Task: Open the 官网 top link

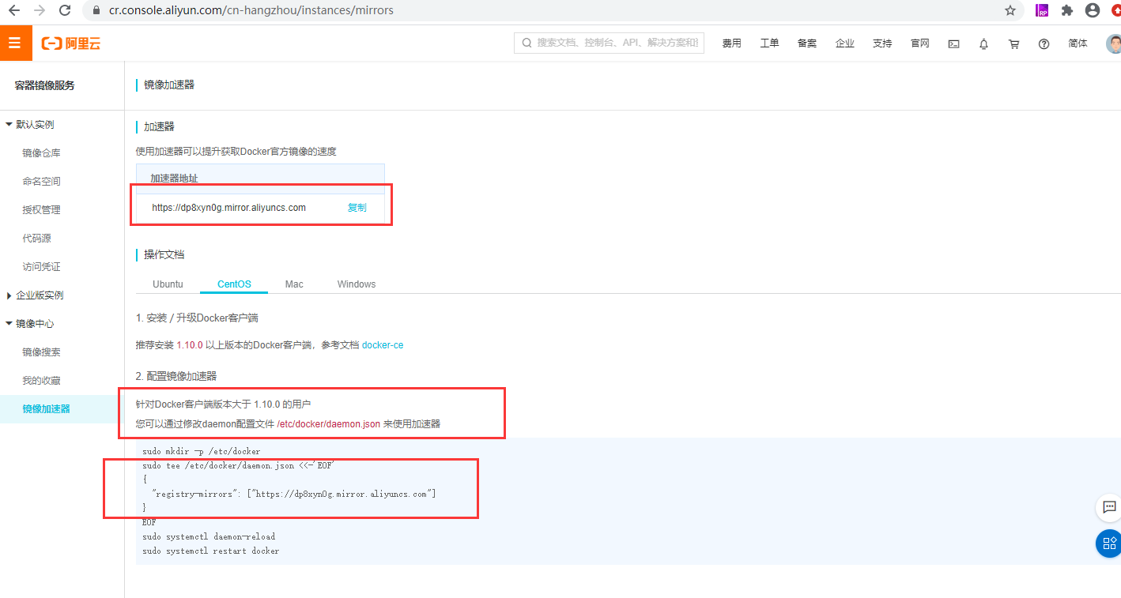Action: point(920,43)
